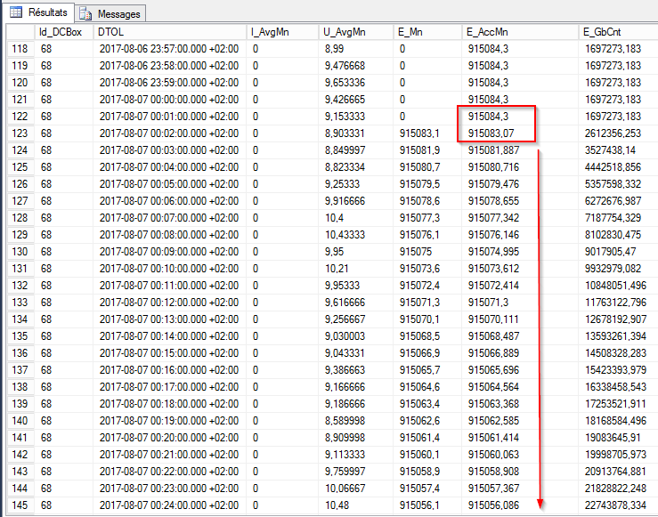
Task: Select the I_AvgMn column header
Action: pyautogui.click(x=283, y=32)
